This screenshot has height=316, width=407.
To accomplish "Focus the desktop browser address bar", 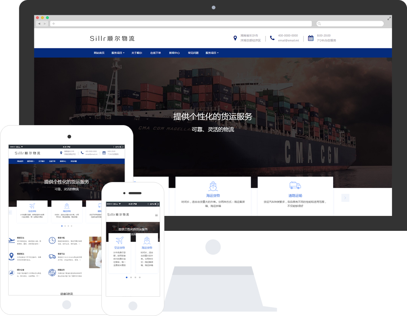I will (181, 23).
